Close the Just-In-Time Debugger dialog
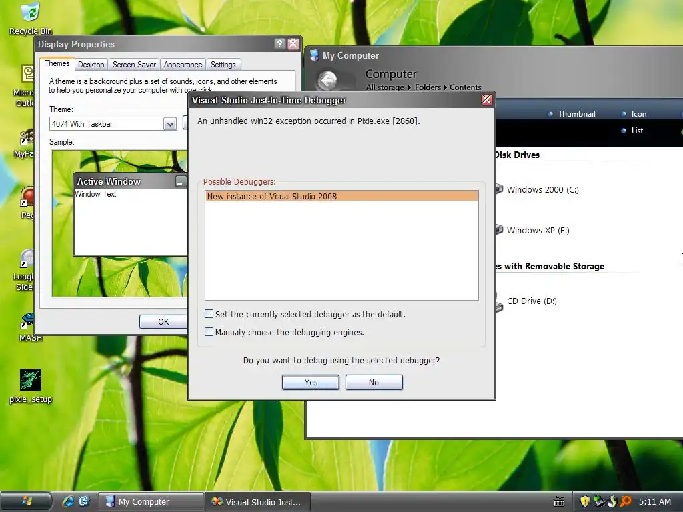This screenshot has width=683, height=512. [x=486, y=100]
